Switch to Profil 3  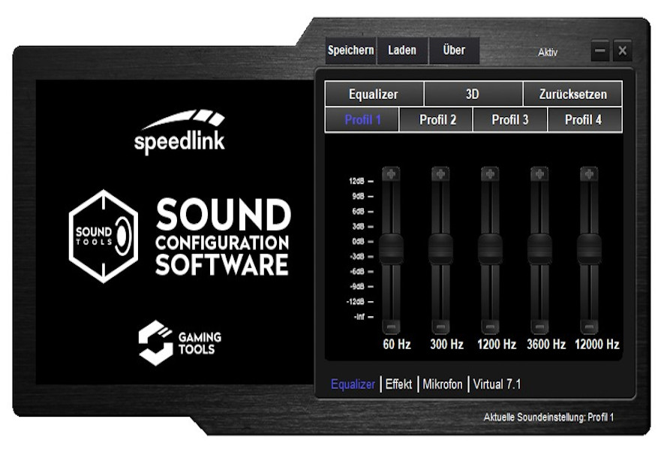(510, 120)
